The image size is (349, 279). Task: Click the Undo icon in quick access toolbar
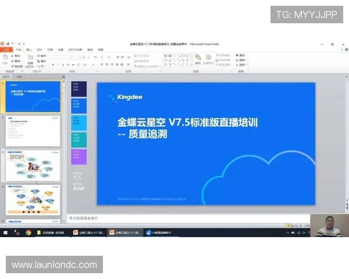pos(12,44)
